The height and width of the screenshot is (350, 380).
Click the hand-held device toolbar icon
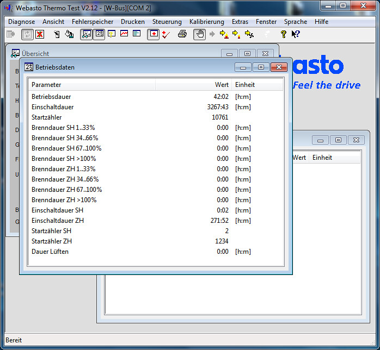coord(57,34)
